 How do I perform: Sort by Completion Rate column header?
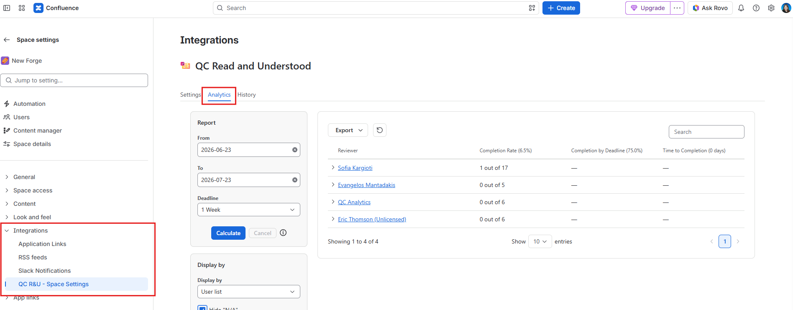[506, 151]
